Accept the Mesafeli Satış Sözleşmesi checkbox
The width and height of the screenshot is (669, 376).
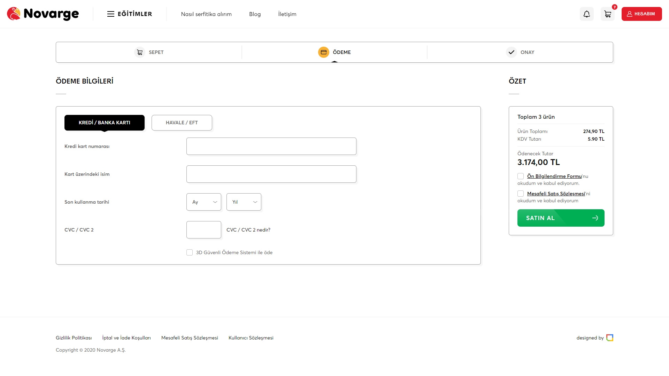(x=521, y=194)
